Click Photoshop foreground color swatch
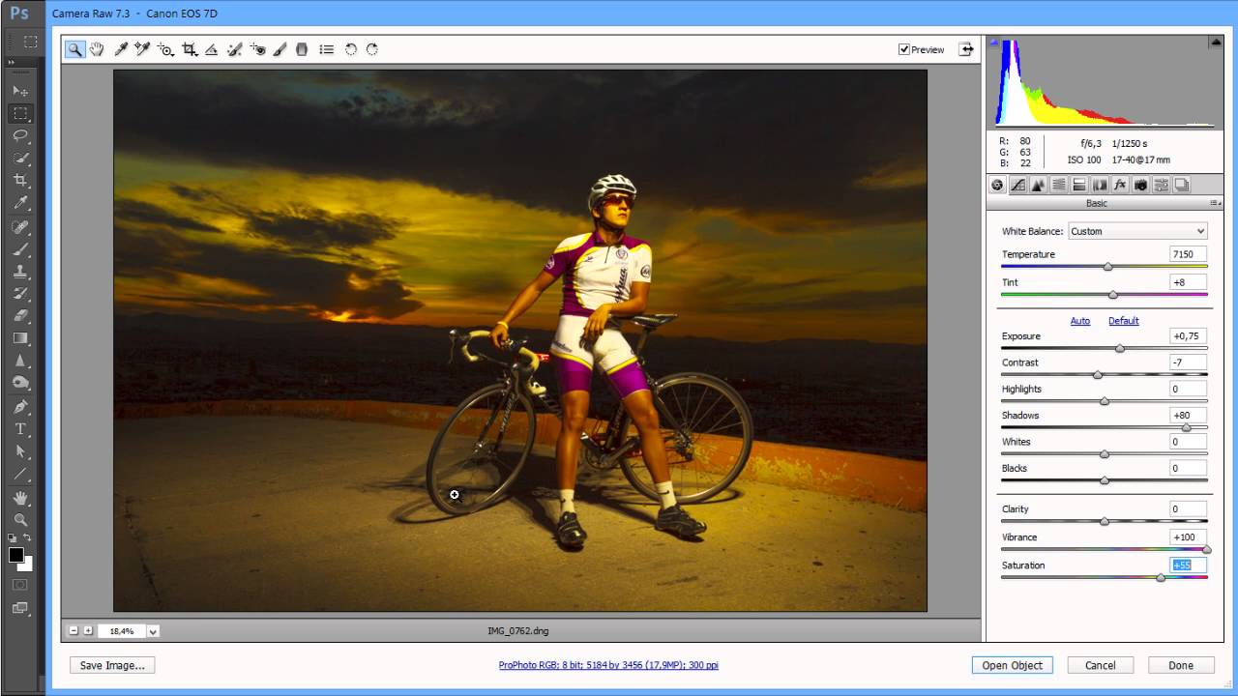Screen dimensions: 1238x696 [16, 555]
